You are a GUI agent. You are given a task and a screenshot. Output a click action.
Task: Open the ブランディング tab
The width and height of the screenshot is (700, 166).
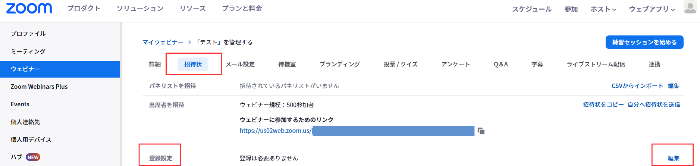[x=339, y=64]
